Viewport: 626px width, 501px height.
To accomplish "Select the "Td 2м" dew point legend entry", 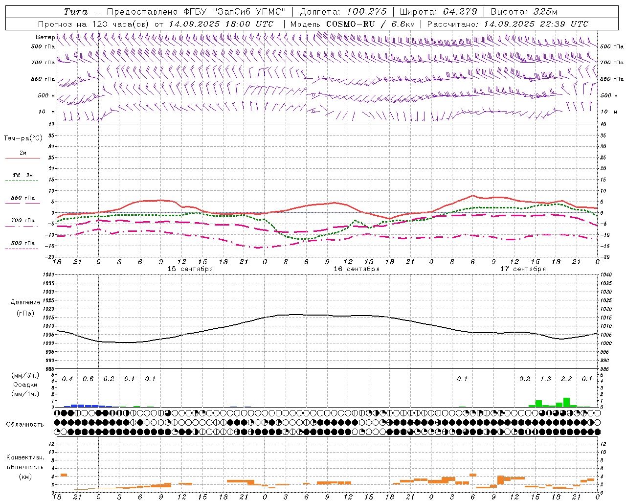I will pyautogui.click(x=22, y=175).
